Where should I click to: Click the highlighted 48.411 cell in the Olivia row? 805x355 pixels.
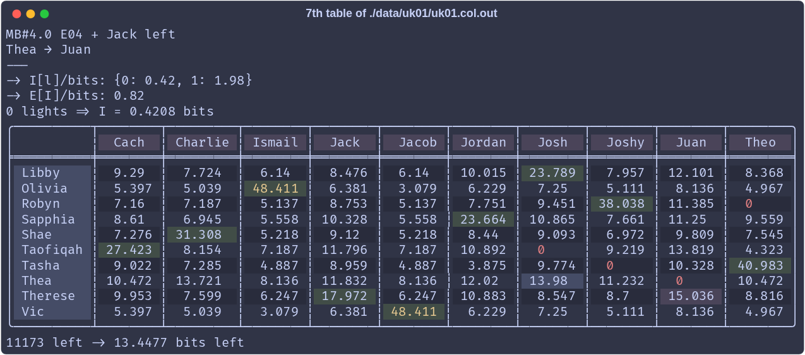[x=275, y=188]
